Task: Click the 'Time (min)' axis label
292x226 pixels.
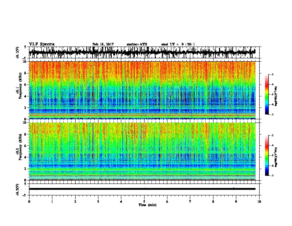Action: (x=147, y=205)
